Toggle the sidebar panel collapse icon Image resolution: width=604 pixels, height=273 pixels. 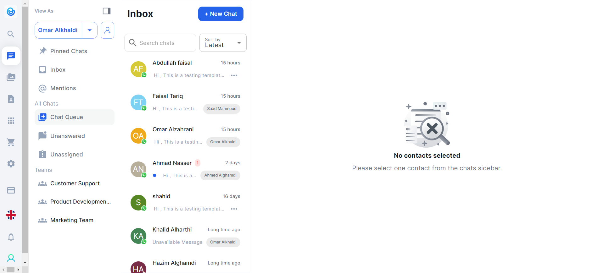click(107, 11)
